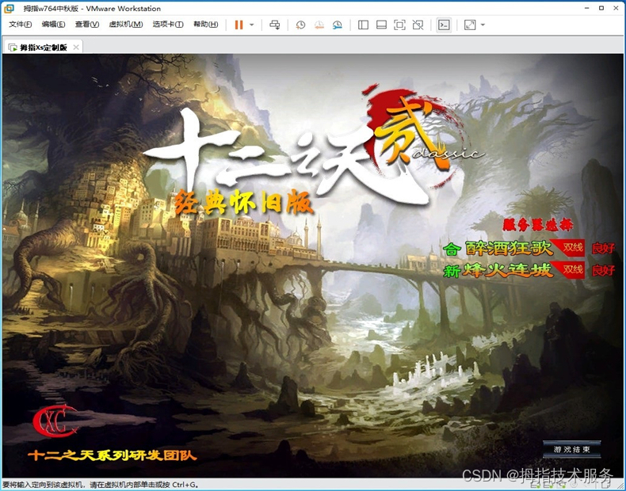This screenshot has width=626, height=491.
Task: Click the stretch guest display icon
Action: [x=470, y=25]
